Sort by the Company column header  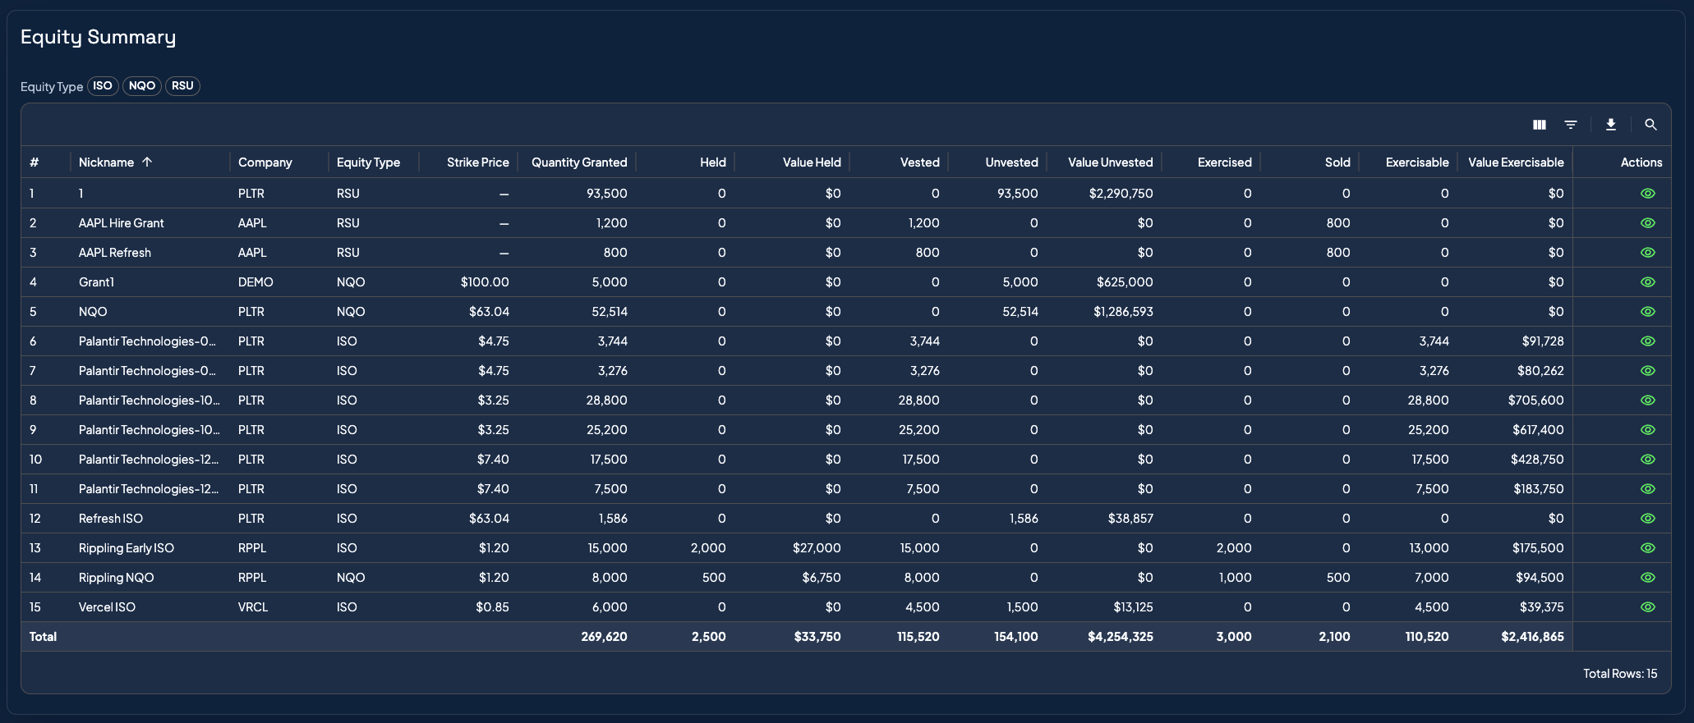tap(265, 162)
